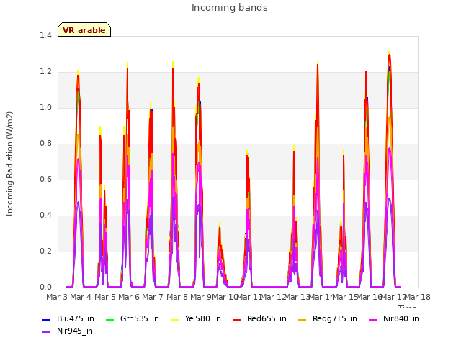Toggle Grn535_in legend entry

pos(133,318)
